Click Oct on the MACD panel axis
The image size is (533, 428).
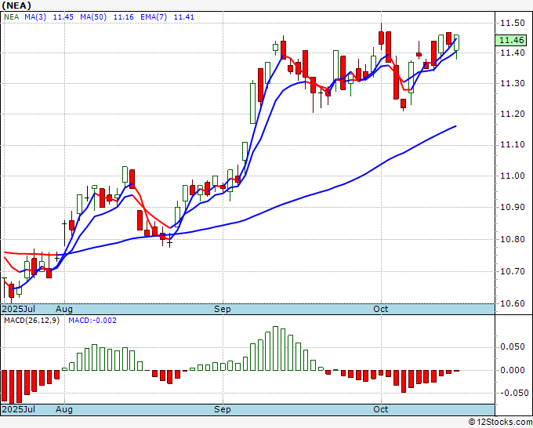[380, 409]
